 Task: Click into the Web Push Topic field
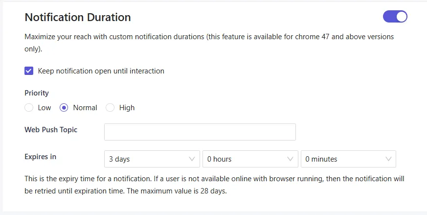click(200, 132)
